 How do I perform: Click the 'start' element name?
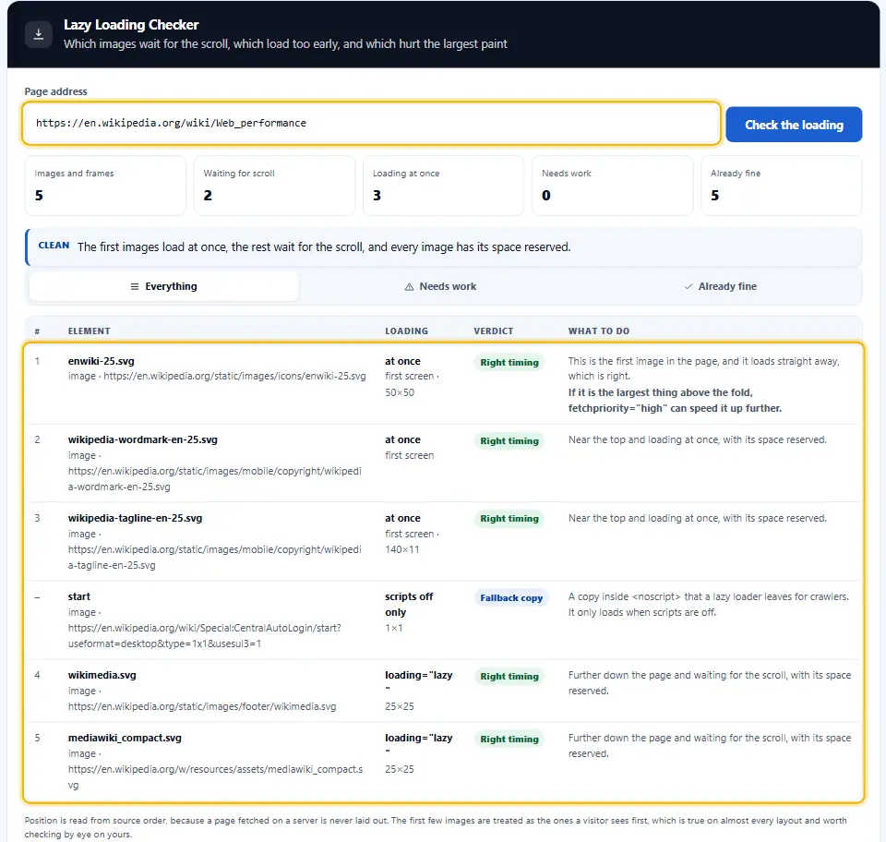coord(79,596)
